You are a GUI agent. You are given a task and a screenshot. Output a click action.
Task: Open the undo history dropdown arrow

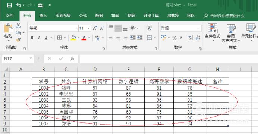point(23,6)
